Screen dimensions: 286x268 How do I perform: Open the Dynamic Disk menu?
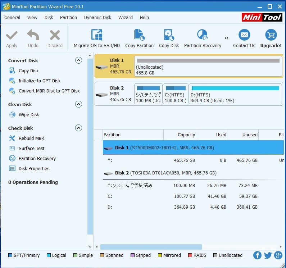[97, 18]
